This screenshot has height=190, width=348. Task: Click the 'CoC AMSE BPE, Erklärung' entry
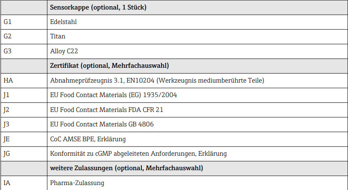[88, 139]
